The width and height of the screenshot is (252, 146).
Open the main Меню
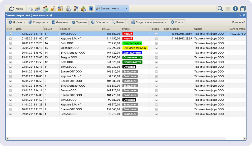[16, 9]
